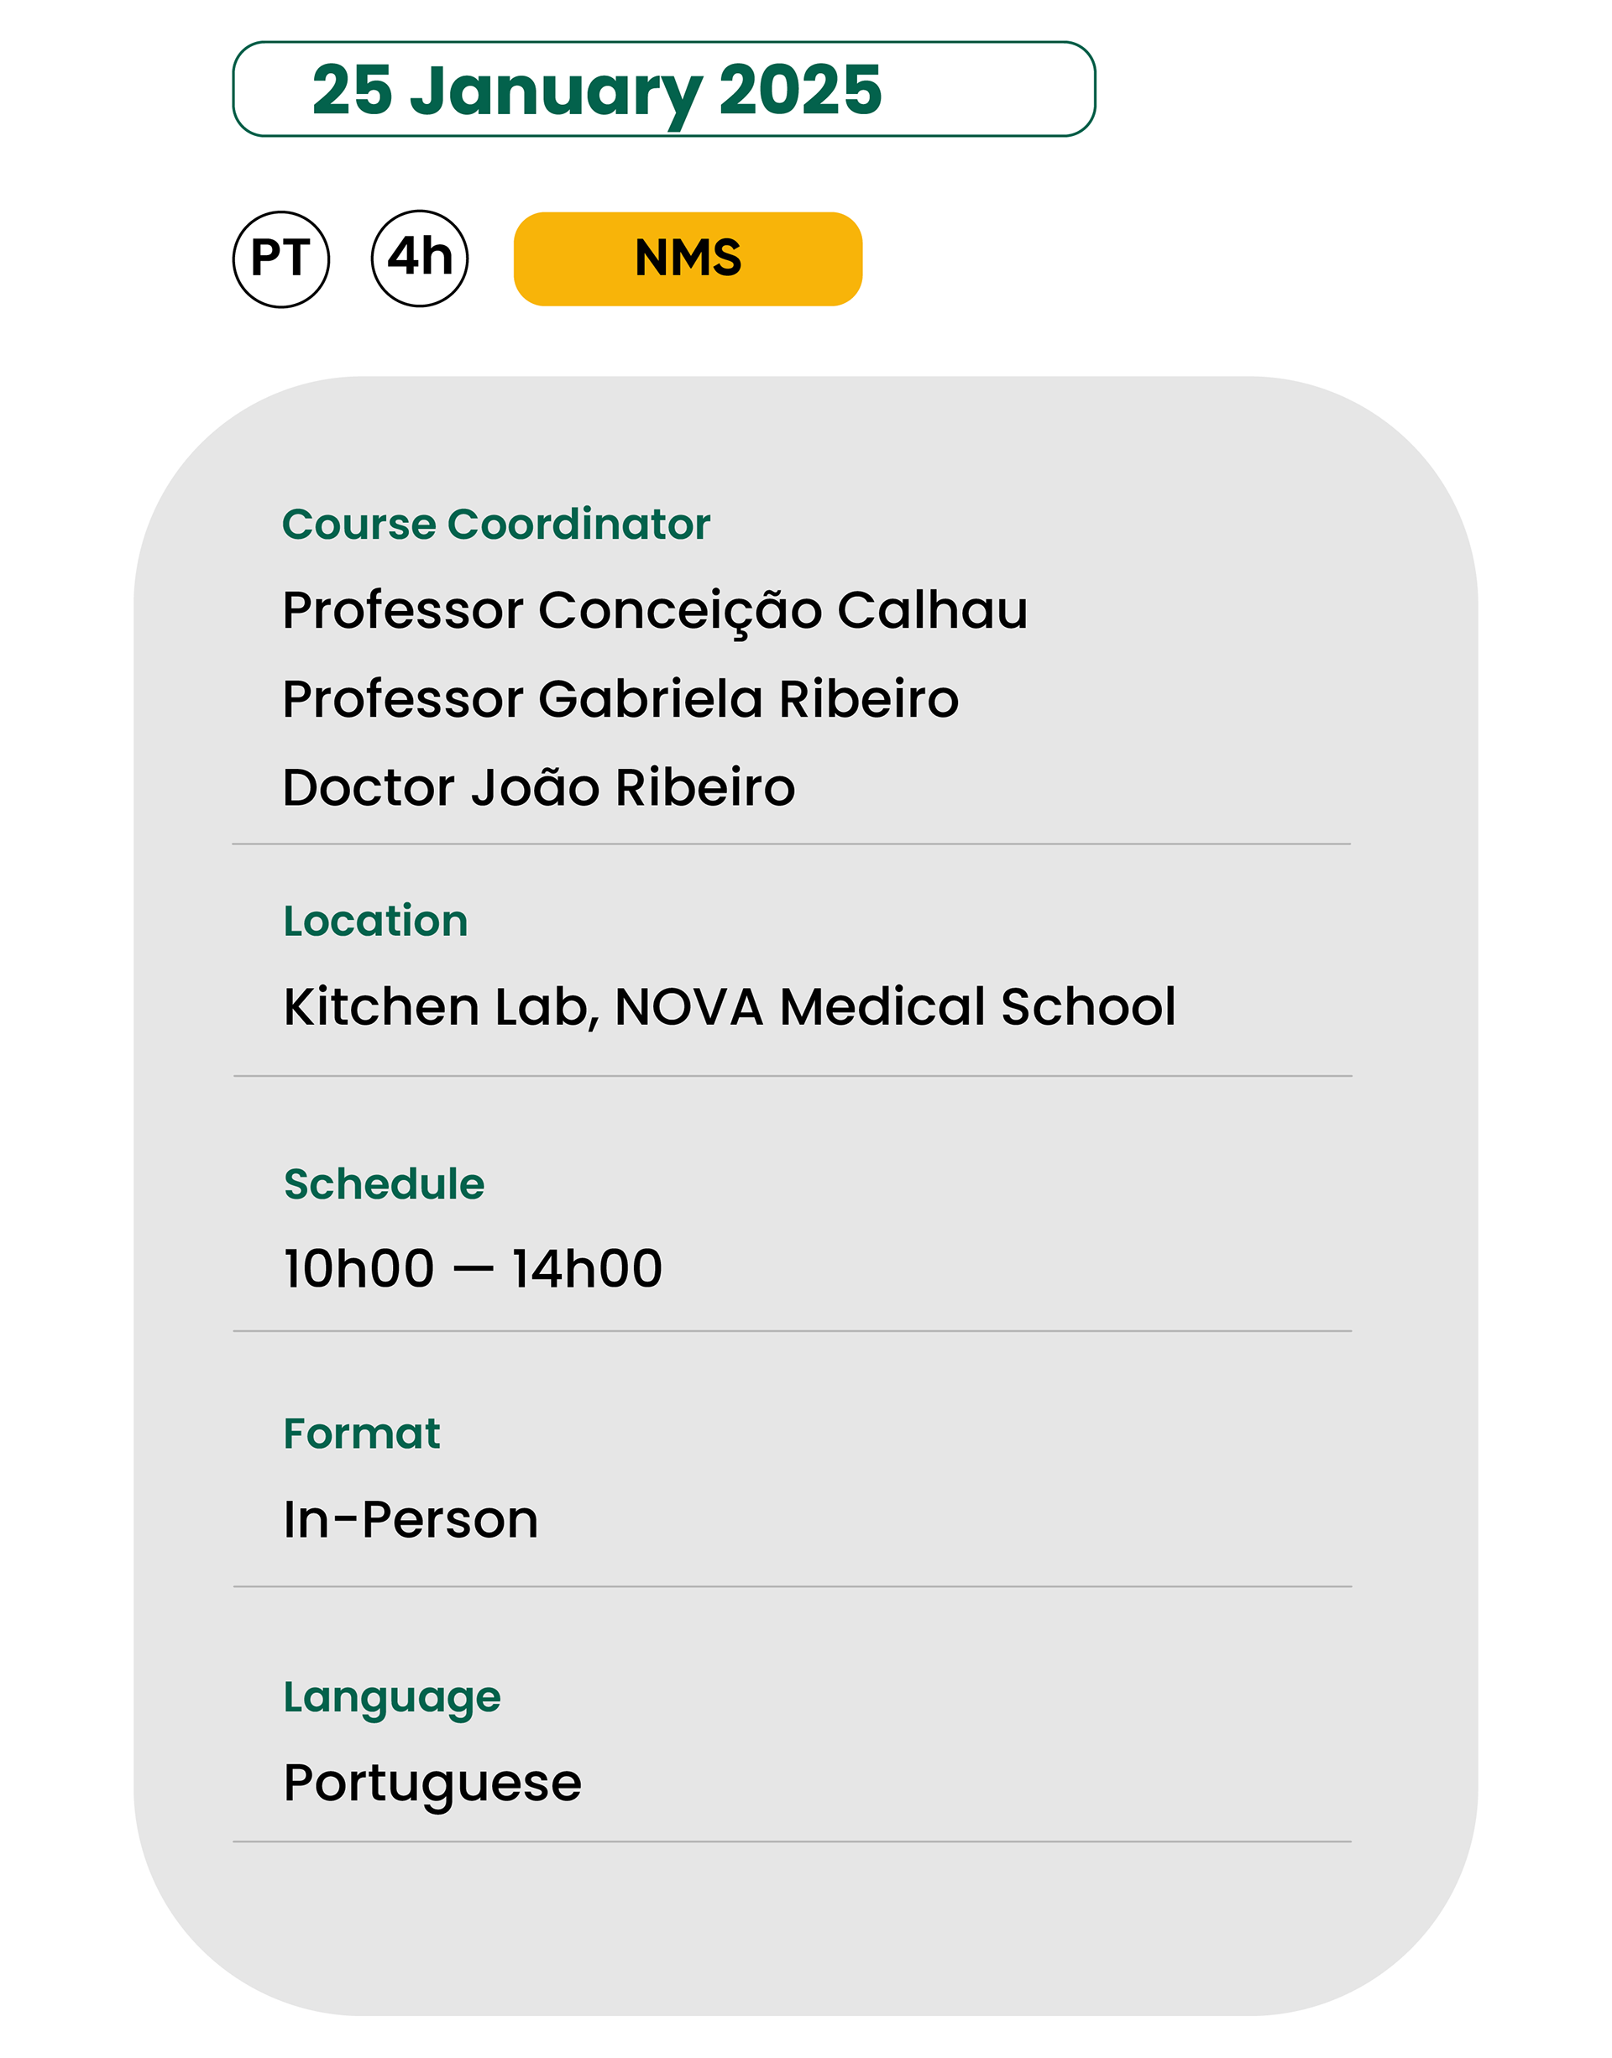
Task: Click the PT language circle badge
Action: coord(281,259)
